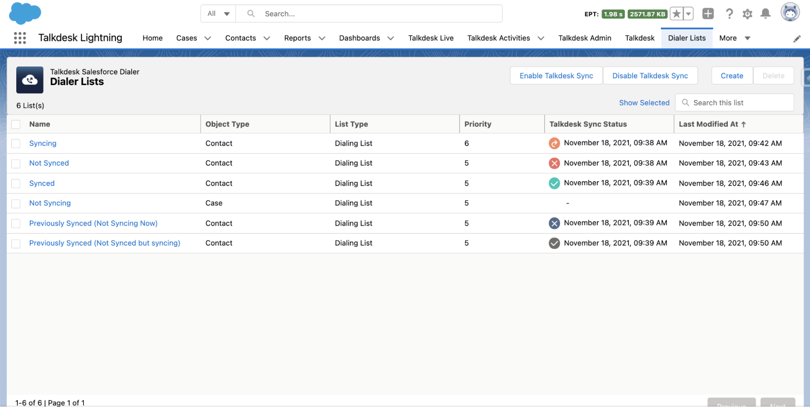
Task: Click the Dialer Lists cloud phone icon
Action: (30, 80)
